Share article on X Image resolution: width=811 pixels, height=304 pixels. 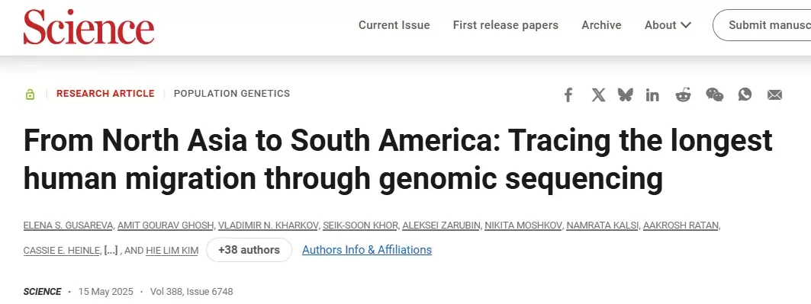[x=598, y=95]
